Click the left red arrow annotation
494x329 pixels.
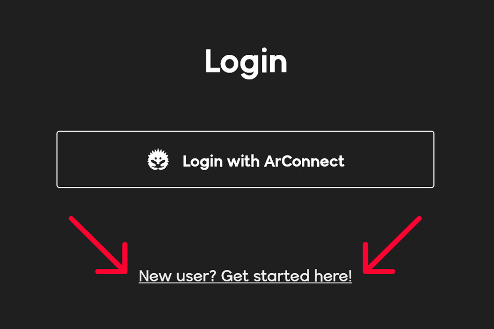pyautogui.click(x=98, y=245)
